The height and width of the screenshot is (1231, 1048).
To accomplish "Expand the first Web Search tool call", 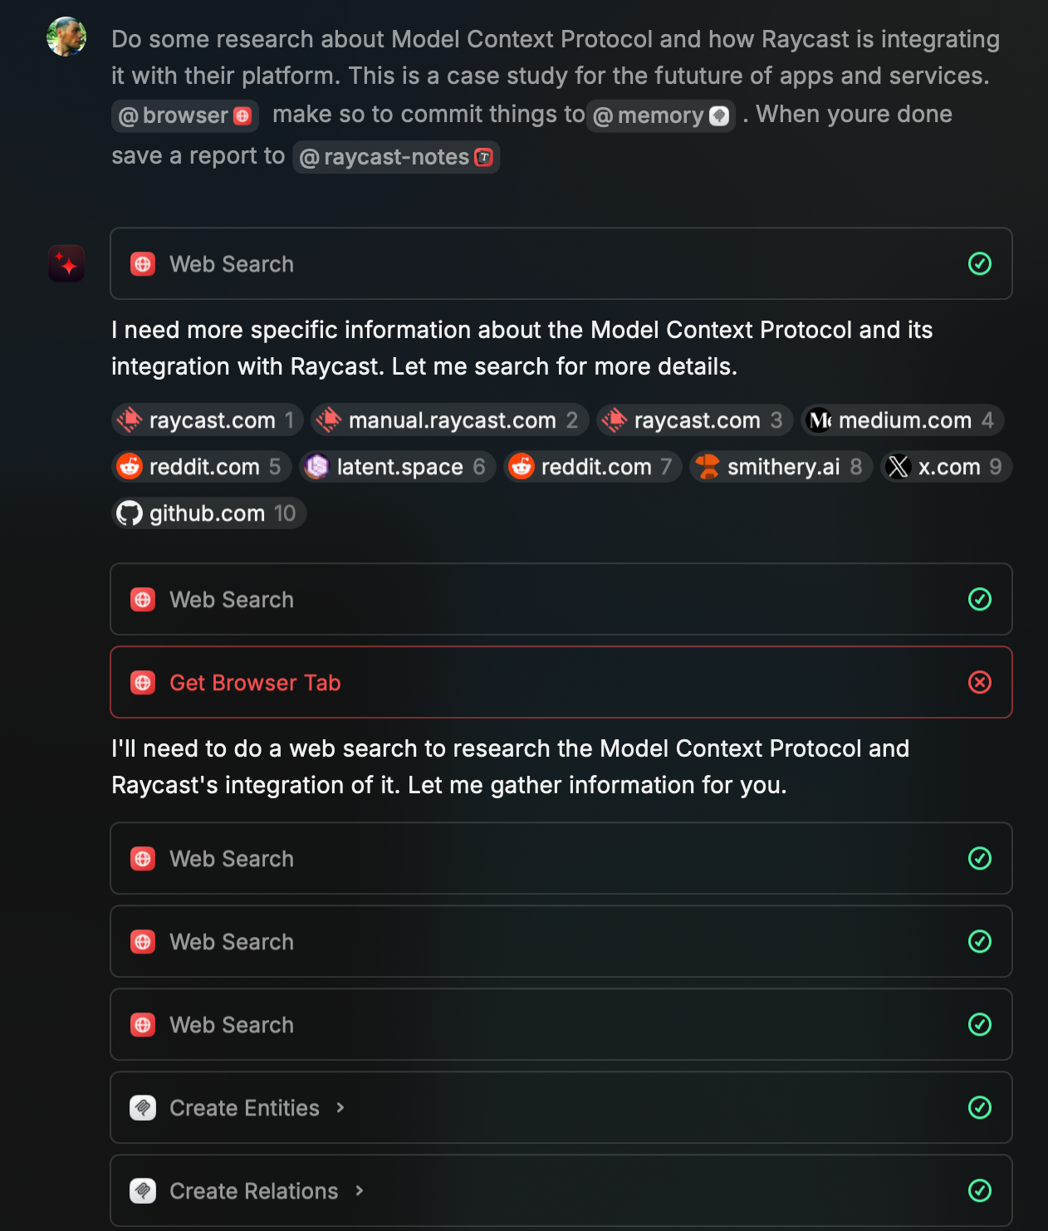I will (x=561, y=263).
